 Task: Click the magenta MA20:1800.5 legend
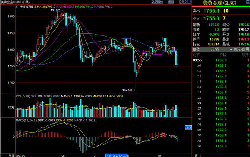point(65,7)
